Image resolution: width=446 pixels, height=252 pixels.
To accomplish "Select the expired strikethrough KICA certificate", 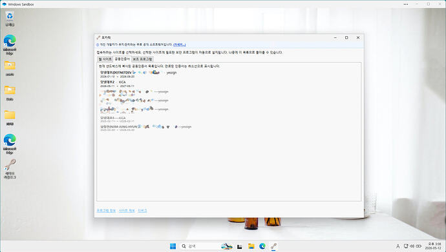I will pyautogui.click(x=117, y=119).
